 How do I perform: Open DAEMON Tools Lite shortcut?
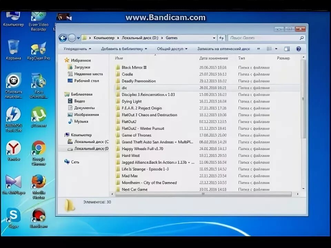tap(13, 120)
